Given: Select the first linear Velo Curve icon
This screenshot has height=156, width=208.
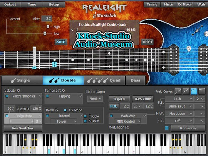Looking at the screenshot, I should click(178, 91).
